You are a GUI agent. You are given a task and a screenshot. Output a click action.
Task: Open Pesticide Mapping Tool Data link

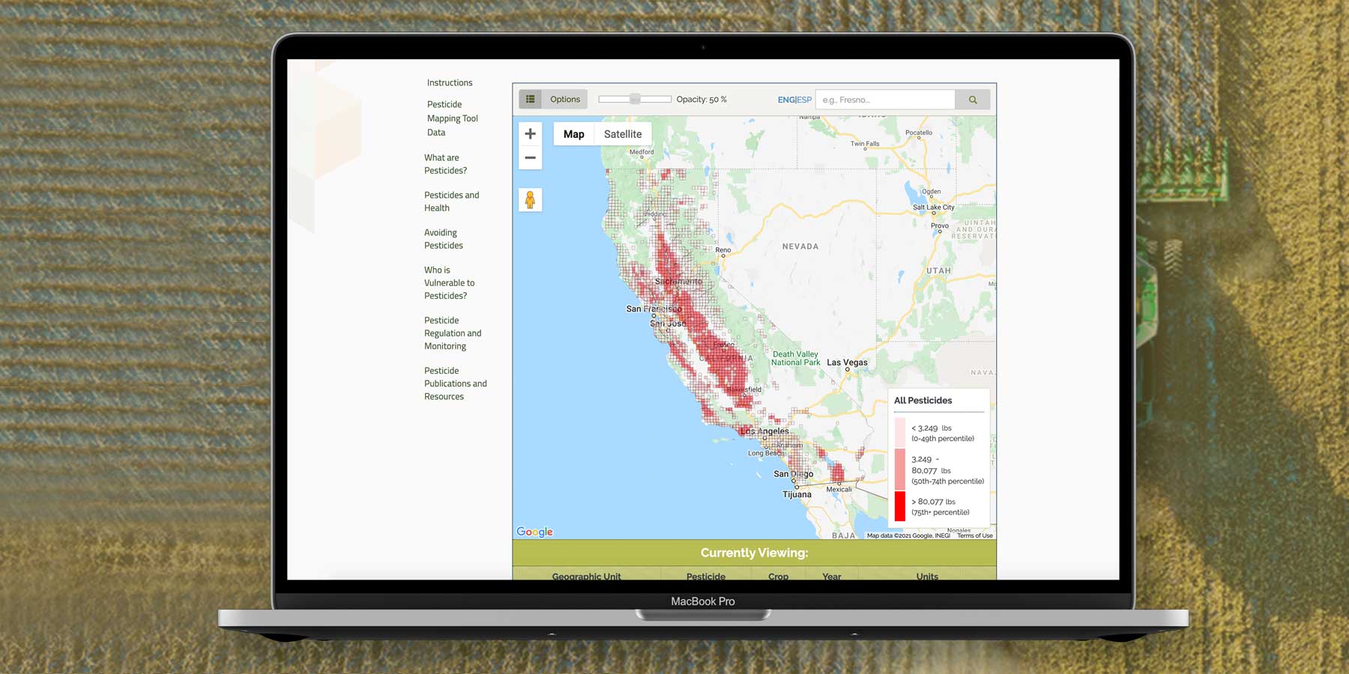[452, 118]
